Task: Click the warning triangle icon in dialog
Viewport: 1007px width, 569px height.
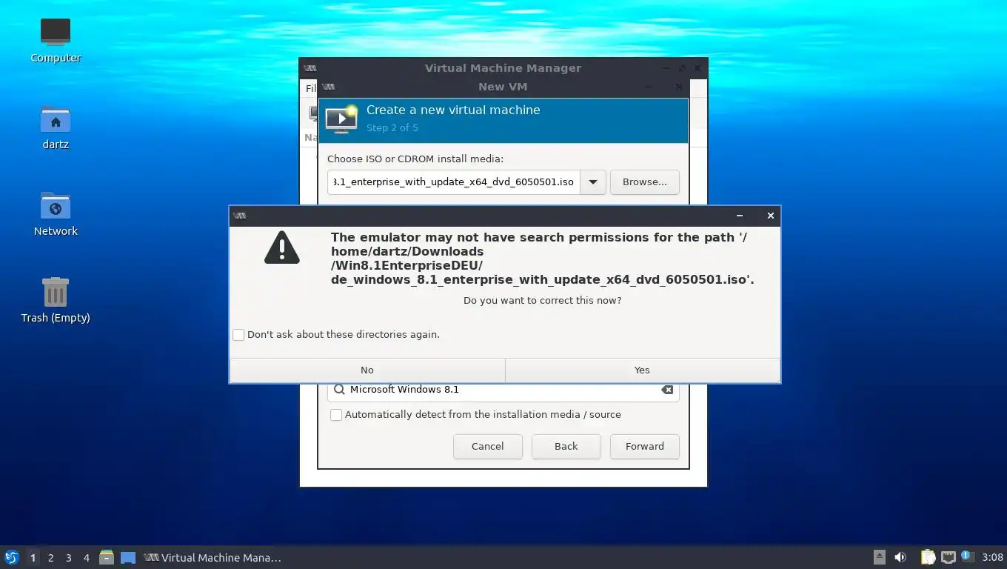Action: click(282, 247)
